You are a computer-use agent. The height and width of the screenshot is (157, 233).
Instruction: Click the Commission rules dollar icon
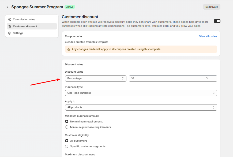10,20
